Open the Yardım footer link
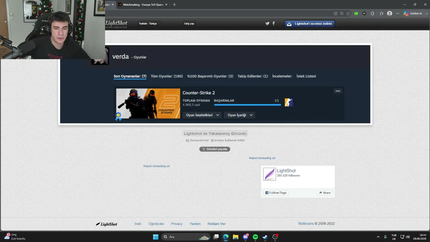Screen dimensions: 430x242 pos(195,224)
